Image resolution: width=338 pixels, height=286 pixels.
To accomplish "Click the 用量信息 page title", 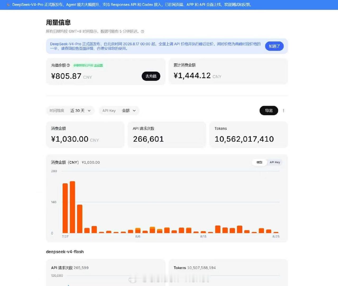I will pyautogui.click(x=58, y=23).
